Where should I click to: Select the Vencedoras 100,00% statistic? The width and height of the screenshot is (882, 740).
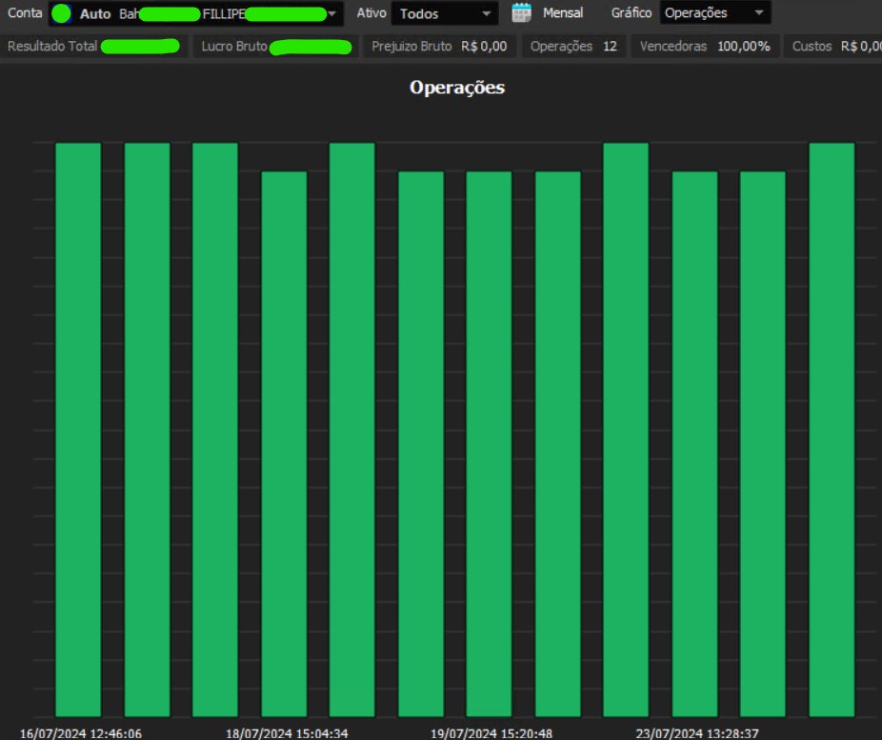703,45
